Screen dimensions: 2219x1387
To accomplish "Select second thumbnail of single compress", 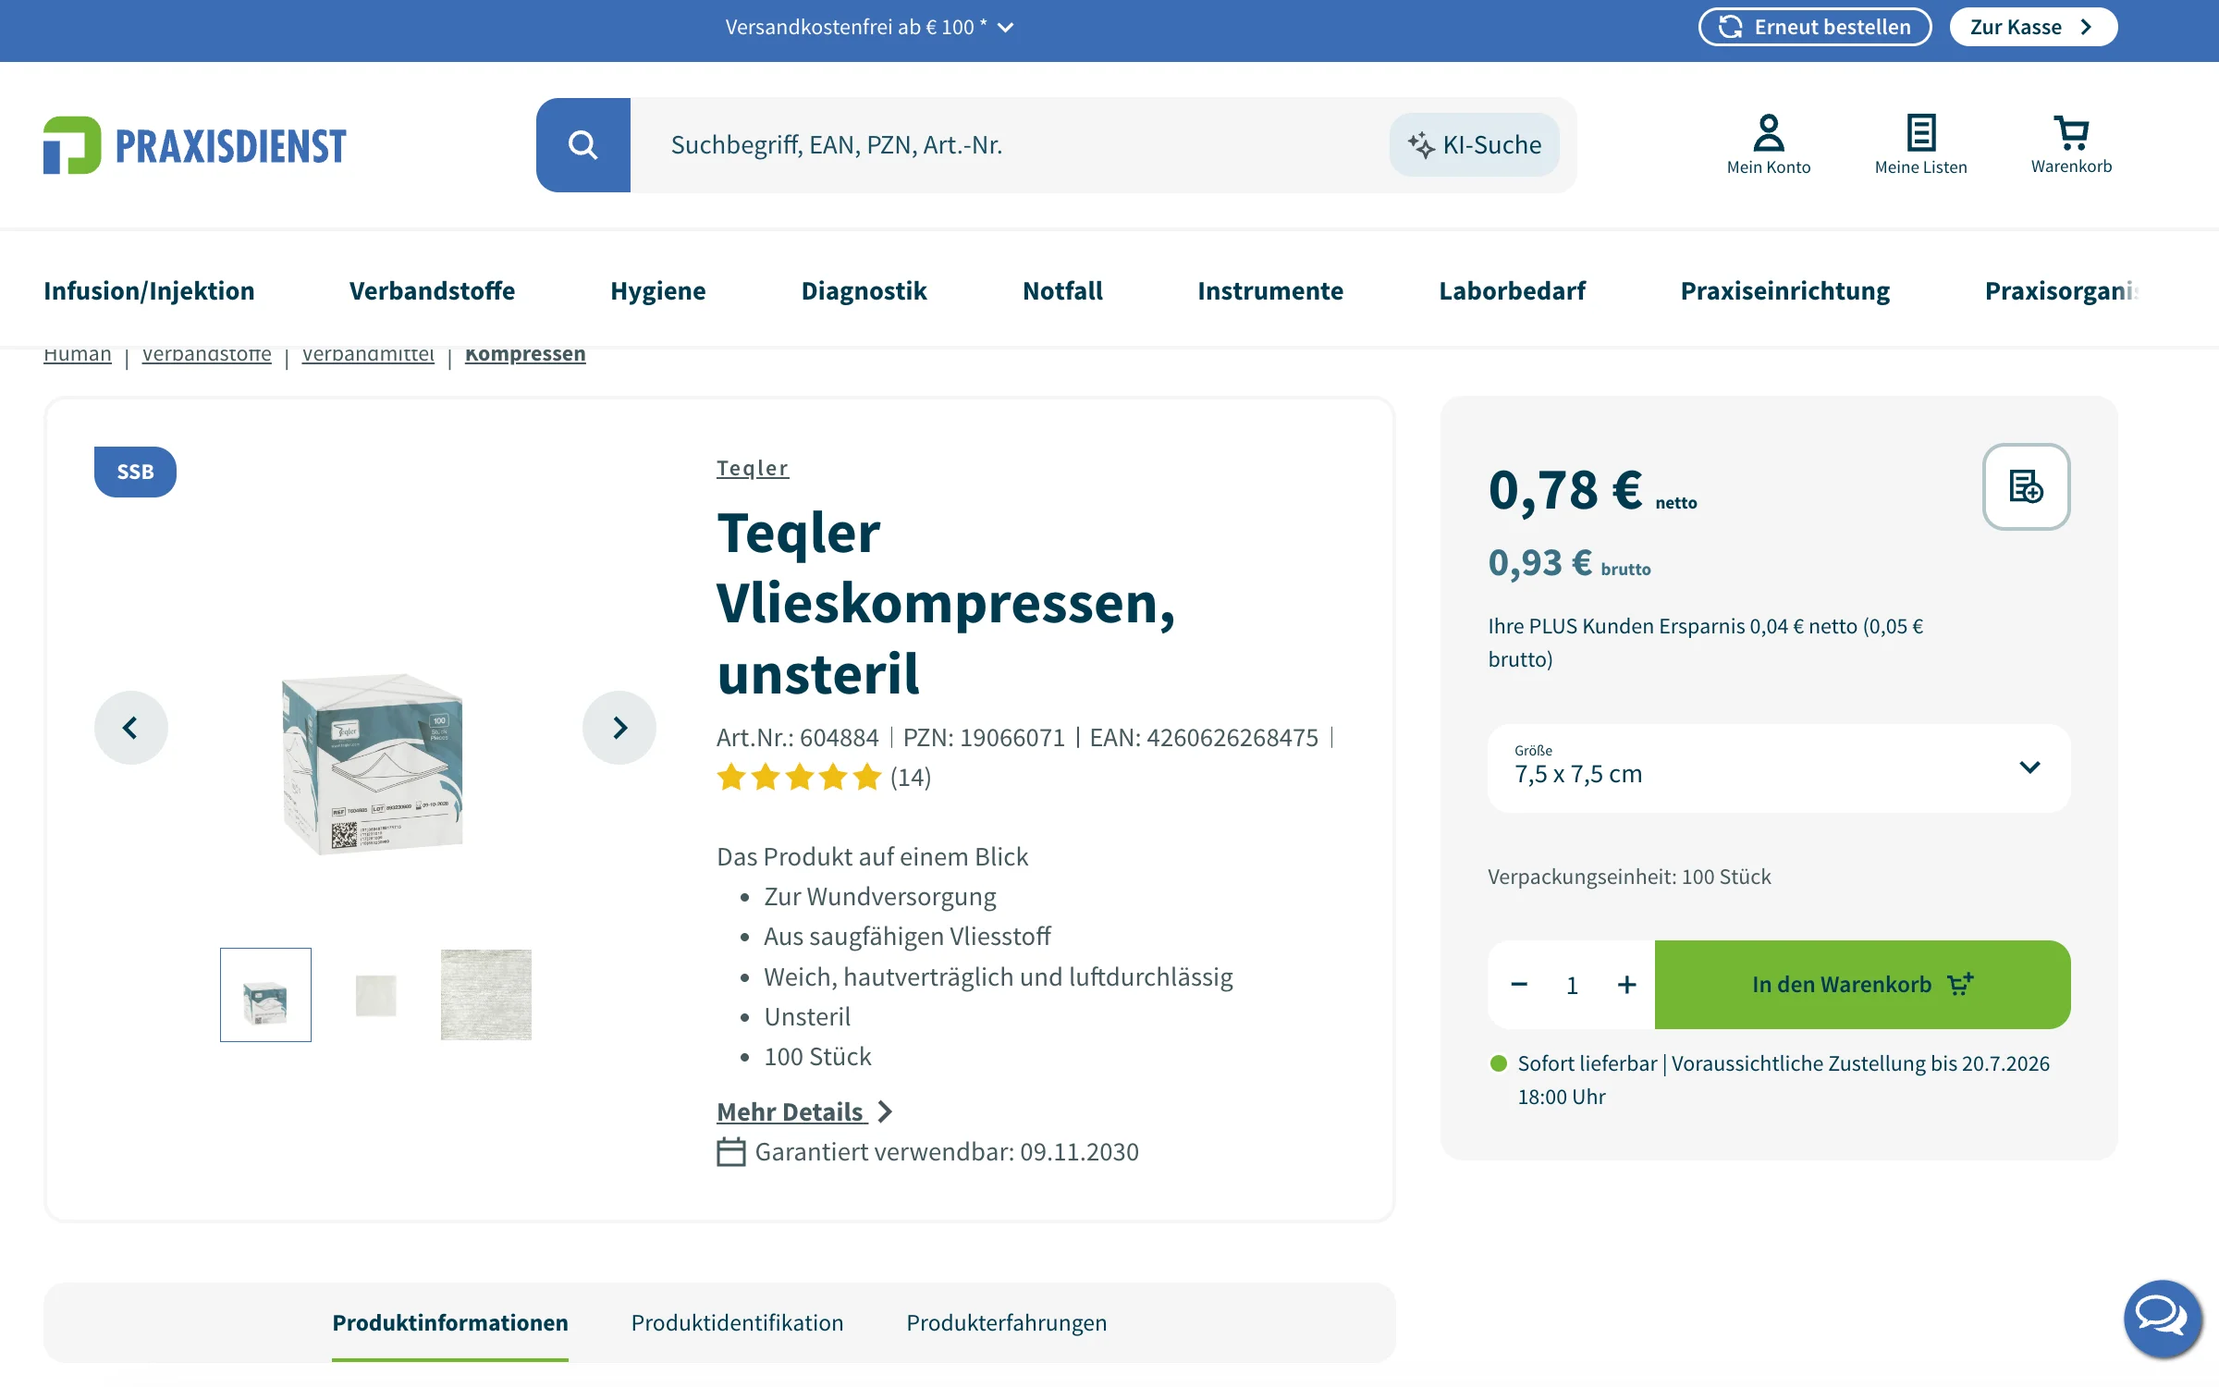I will (x=376, y=995).
